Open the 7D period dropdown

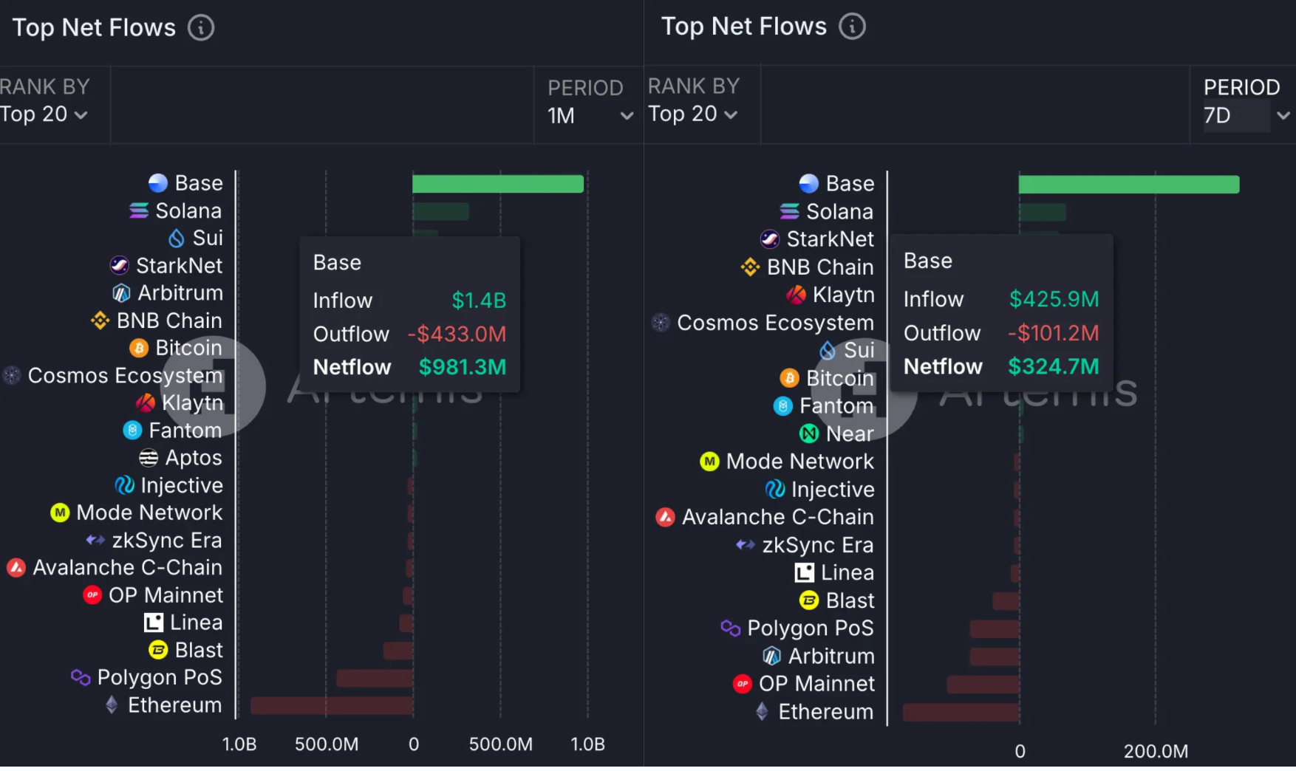pyautogui.click(x=1246, y=116)
